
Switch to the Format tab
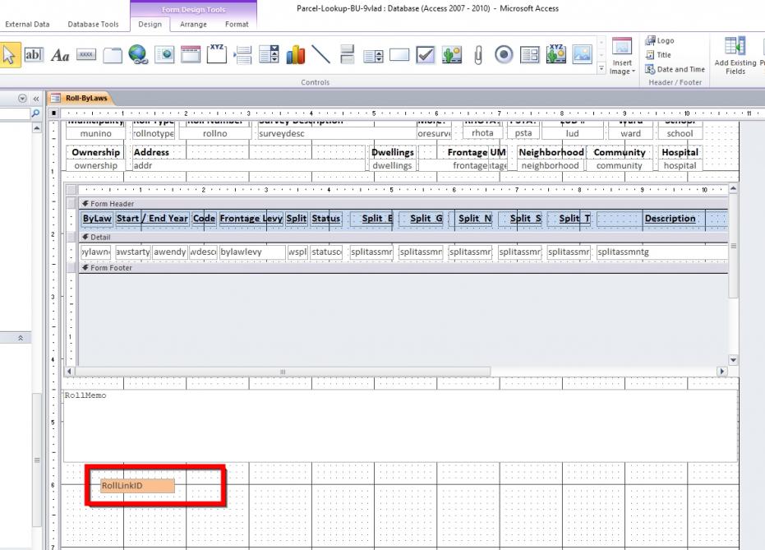coord(237,24)
